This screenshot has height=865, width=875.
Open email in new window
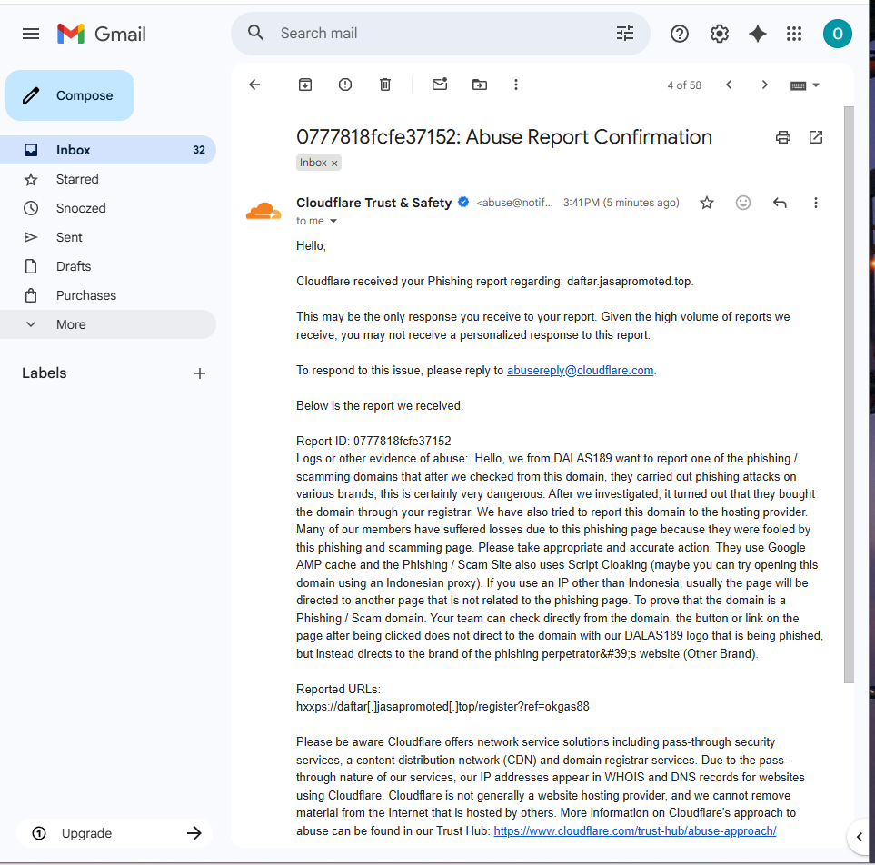(x=815, y=137)
